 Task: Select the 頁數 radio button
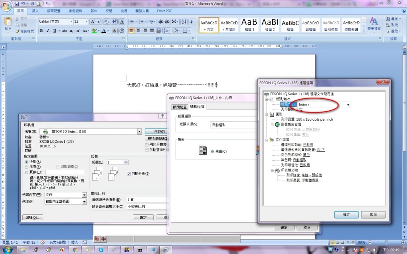27,172
